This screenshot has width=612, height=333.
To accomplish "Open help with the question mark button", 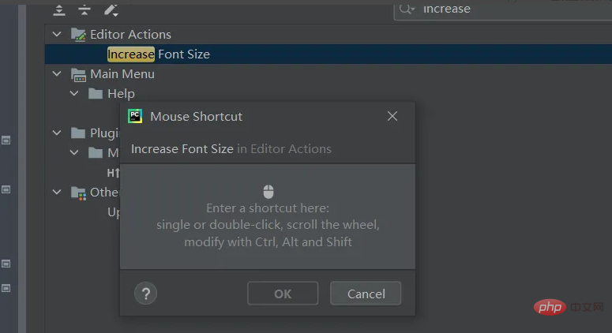I will coord(145,294).
